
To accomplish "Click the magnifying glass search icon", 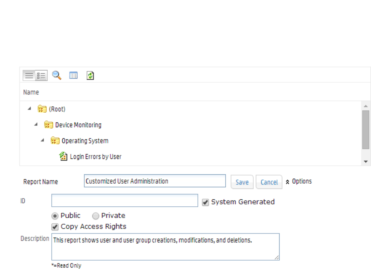I will pyautogui.click(x=57, y=75).
